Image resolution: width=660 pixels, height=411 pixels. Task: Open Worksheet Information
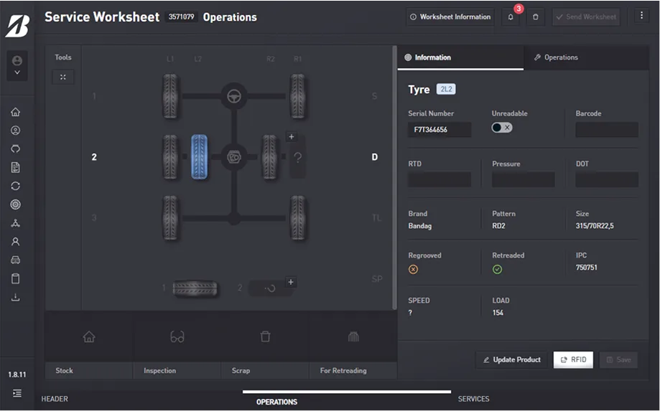[x=450, y=16]
